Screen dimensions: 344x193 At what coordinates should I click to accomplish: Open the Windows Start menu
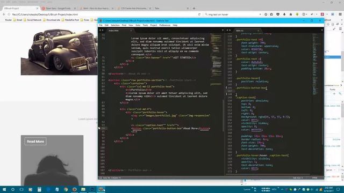4,189
